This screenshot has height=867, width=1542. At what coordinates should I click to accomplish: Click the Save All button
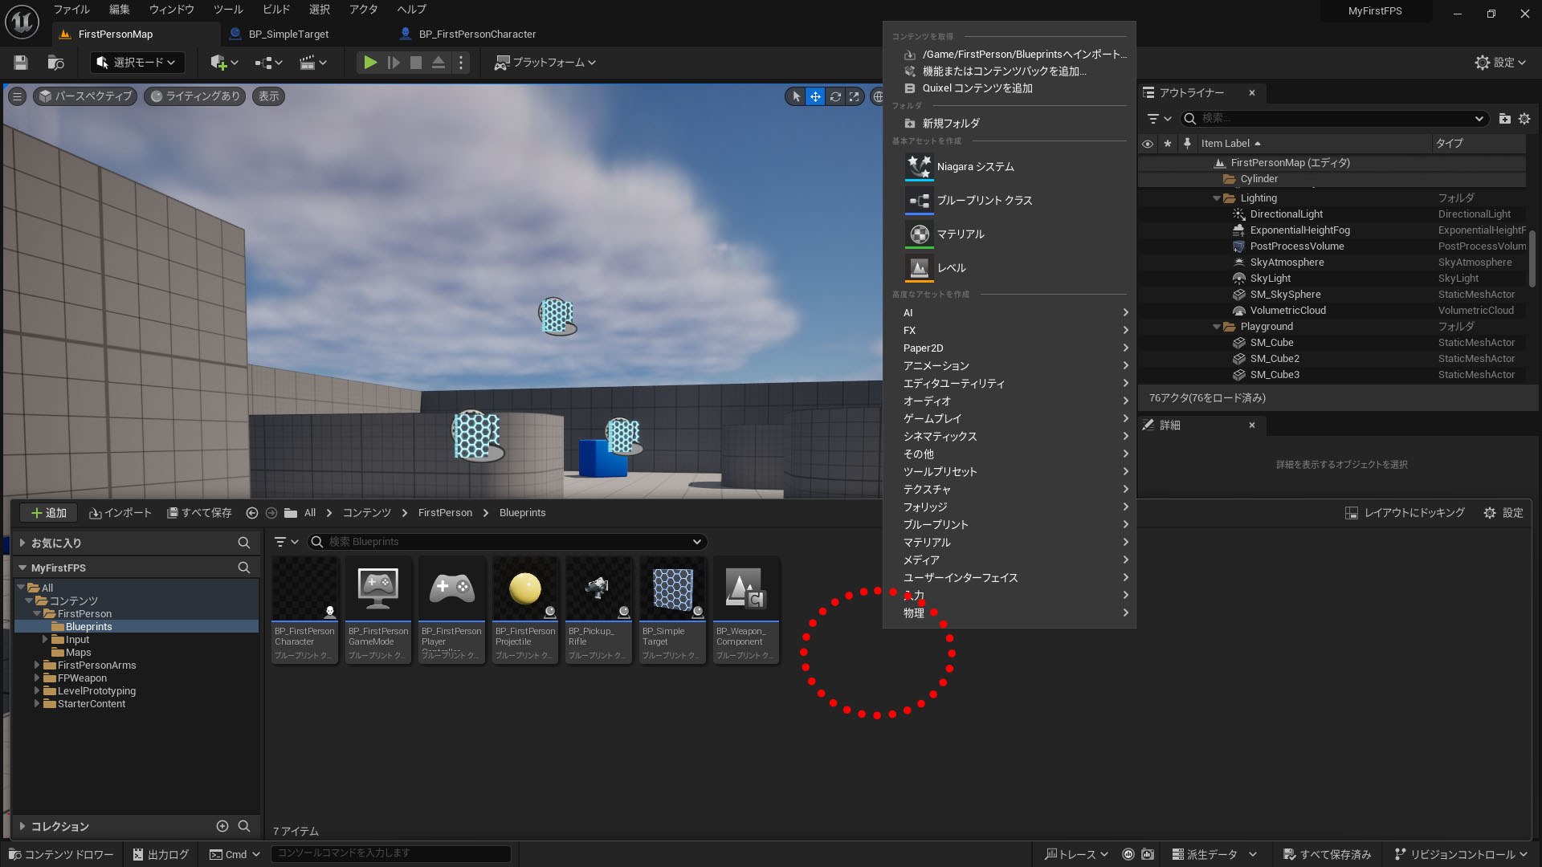199,513
